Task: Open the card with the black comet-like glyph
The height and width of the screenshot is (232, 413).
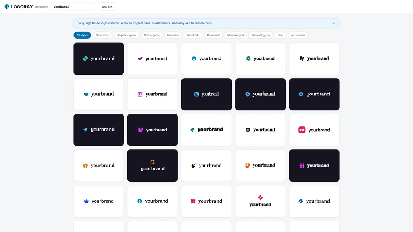Action: pyautogui.click(x=206, y=166)
